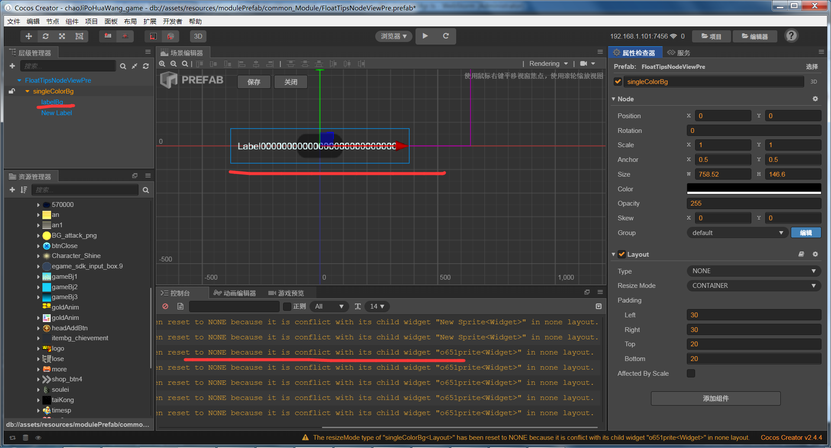
Task: Click the 项目 folder button
Action: click(712, 36)
